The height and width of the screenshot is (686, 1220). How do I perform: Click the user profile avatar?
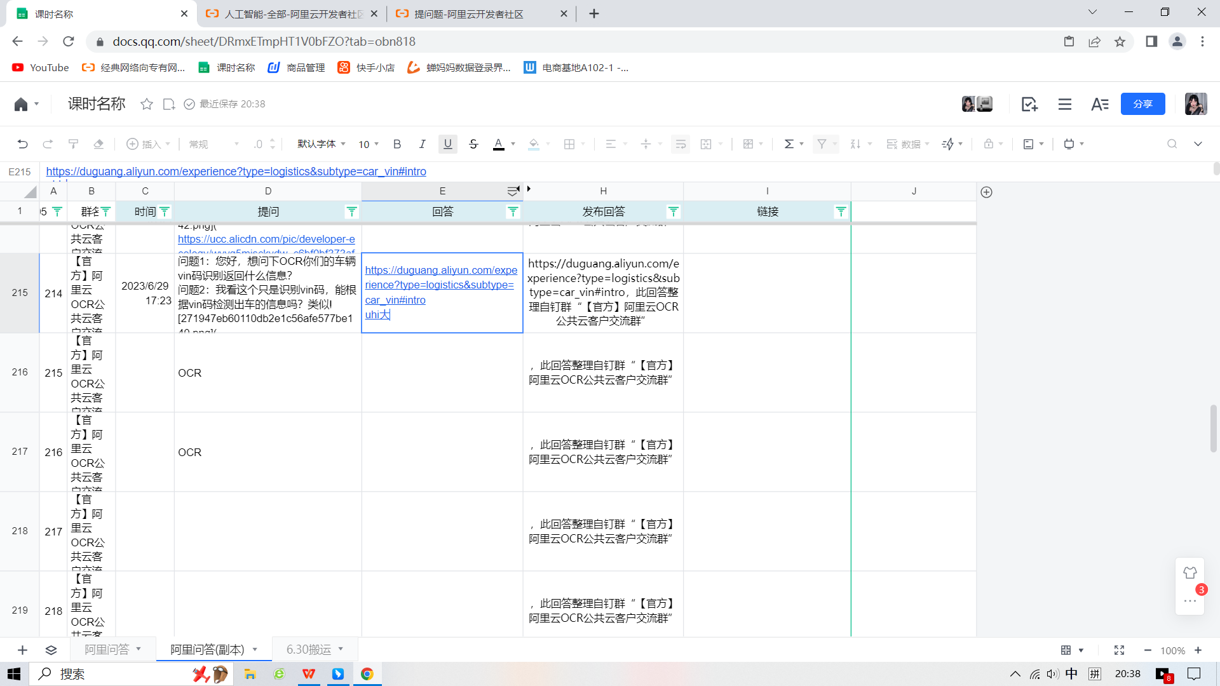1195,104
